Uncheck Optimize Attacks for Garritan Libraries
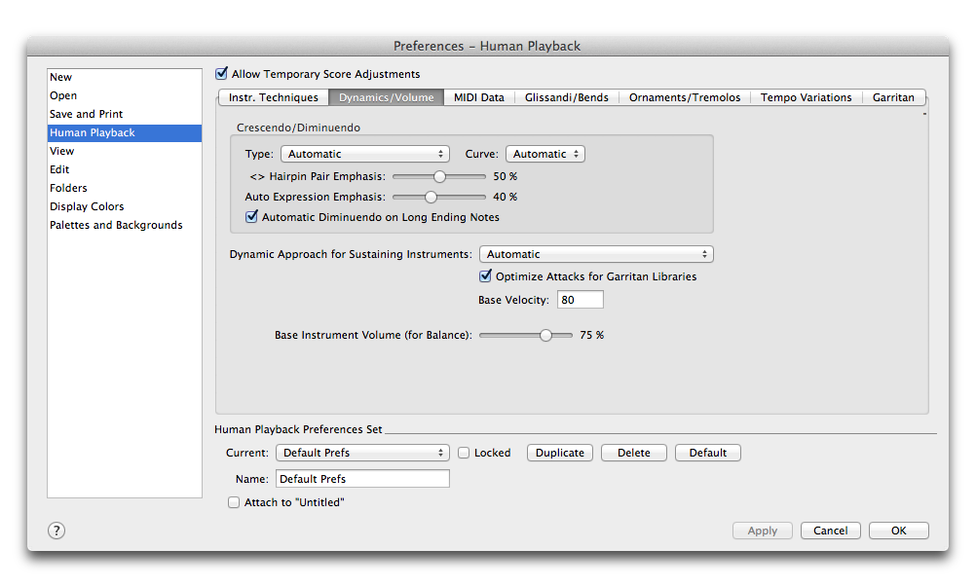976x586 pixels. pyautogui.click(x=486, y=276)
